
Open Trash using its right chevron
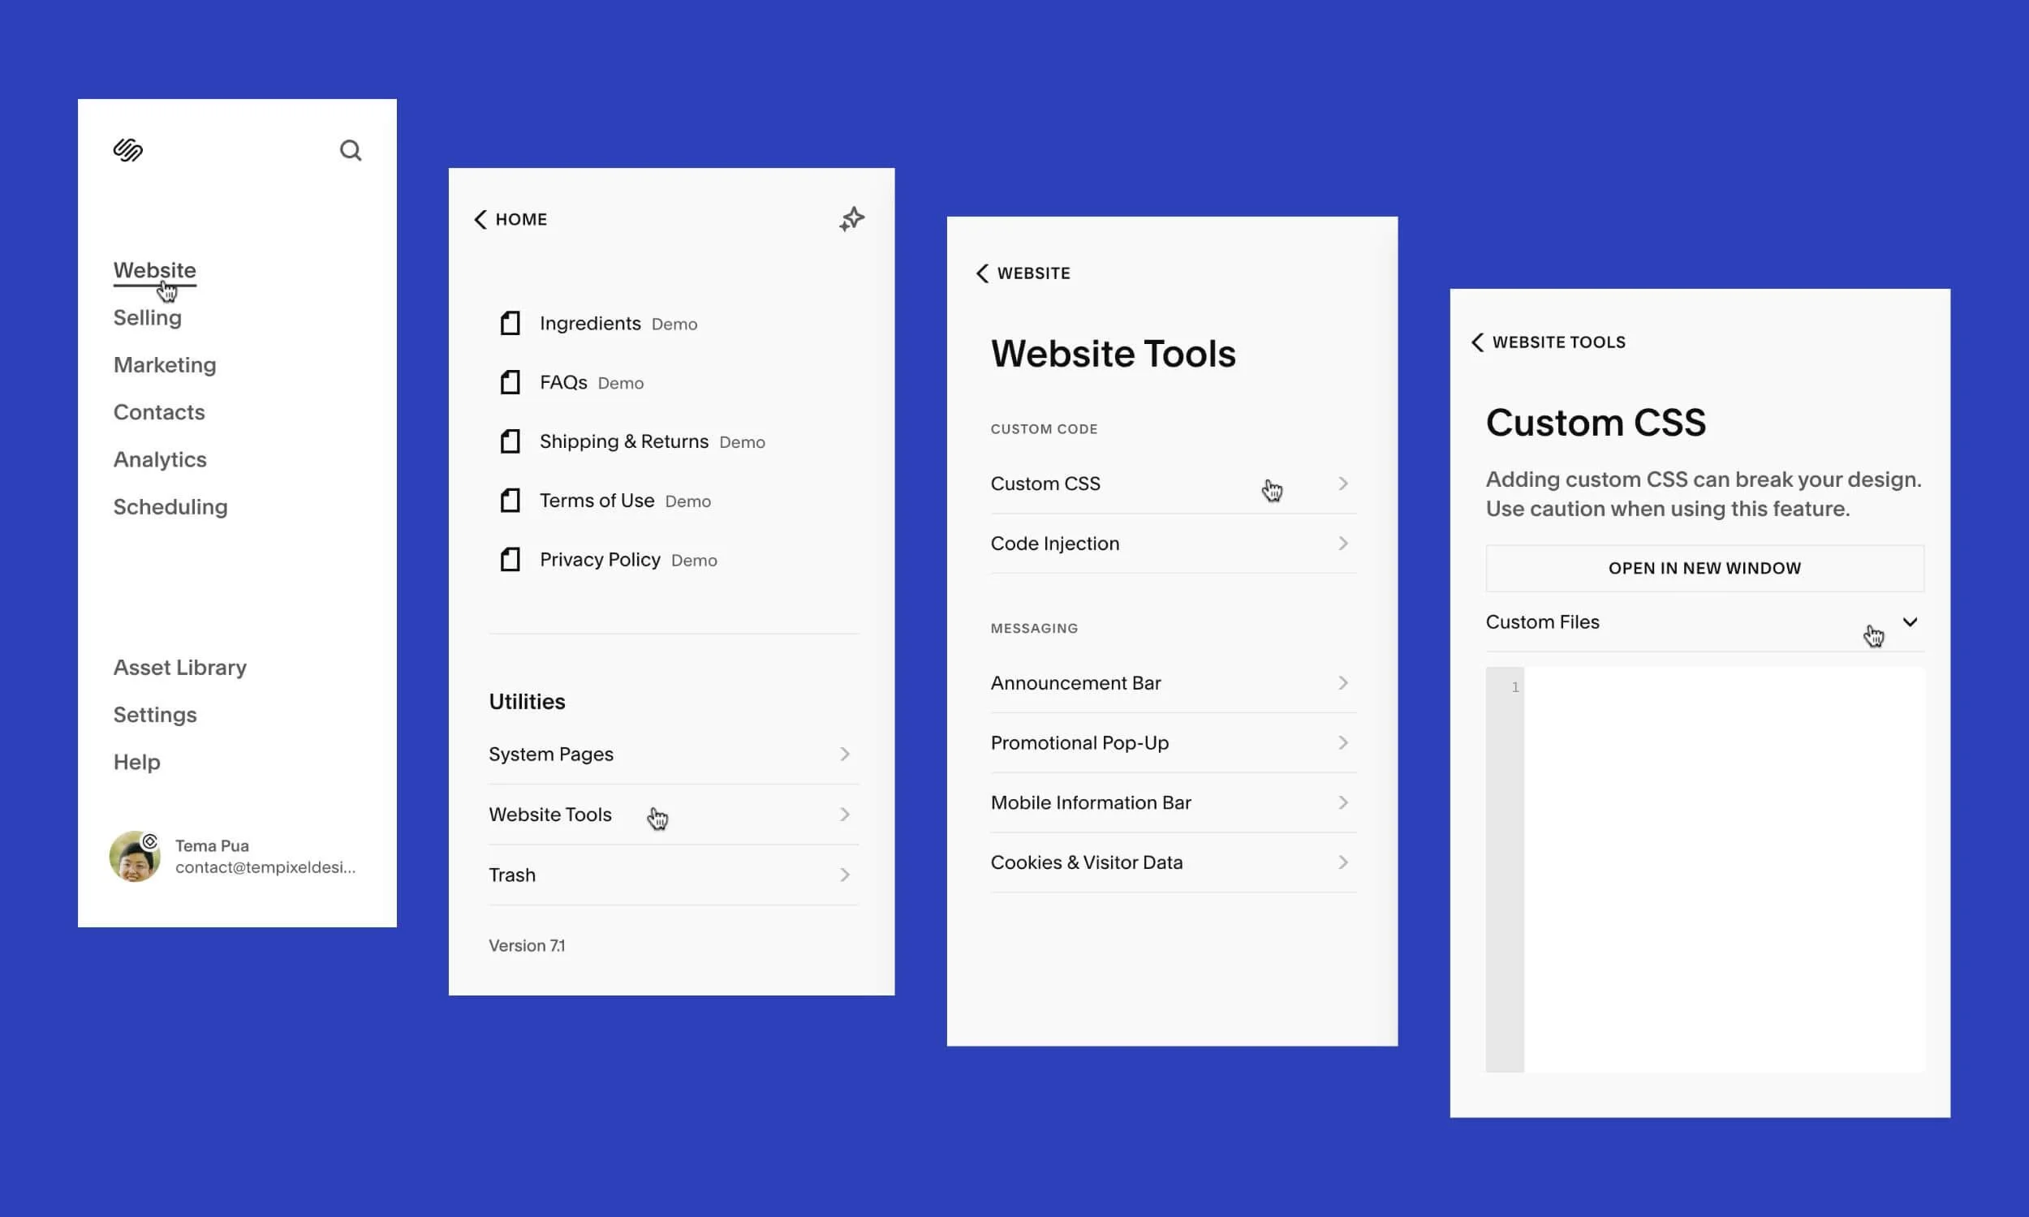coord(845,874)
